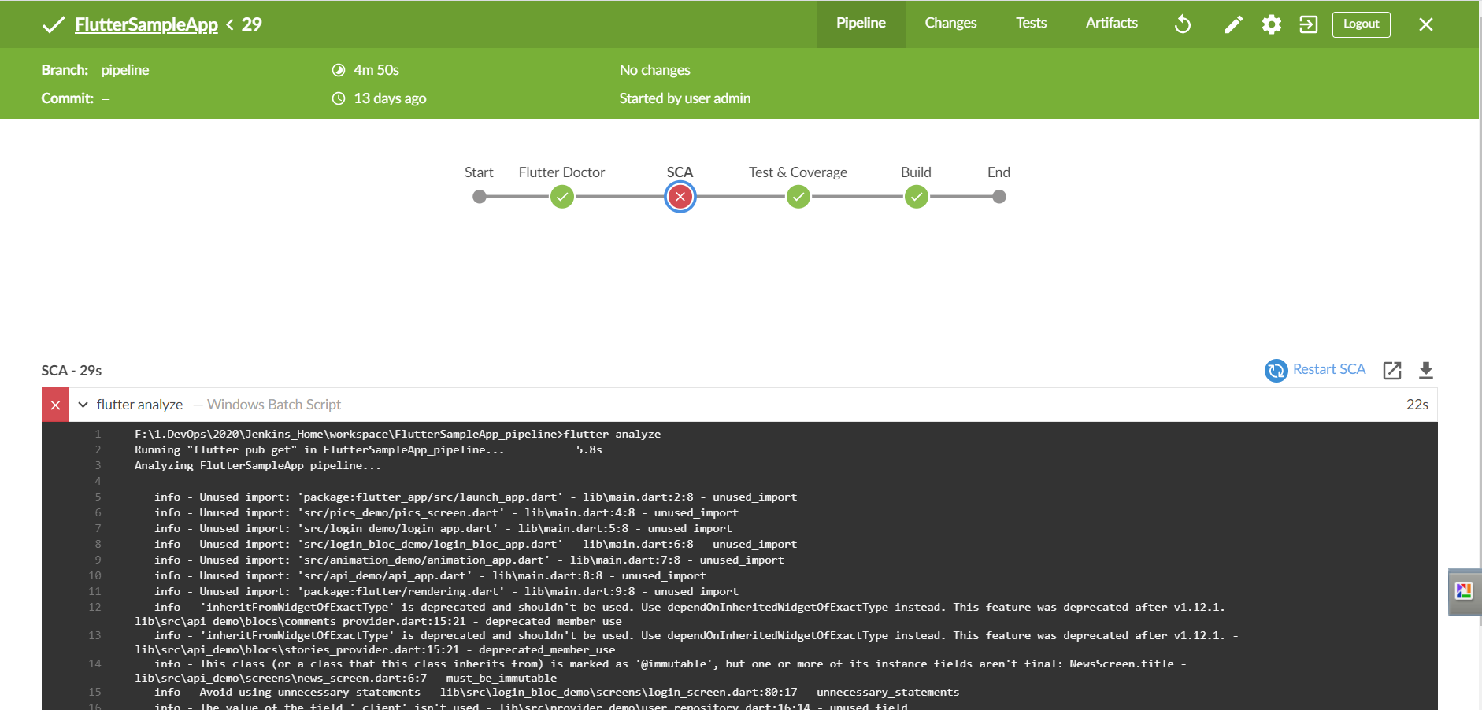The height and width of the screenshot is (710, 1482).
Task: Switch to the Pipeline tab
Action: [x=861, y=24]
